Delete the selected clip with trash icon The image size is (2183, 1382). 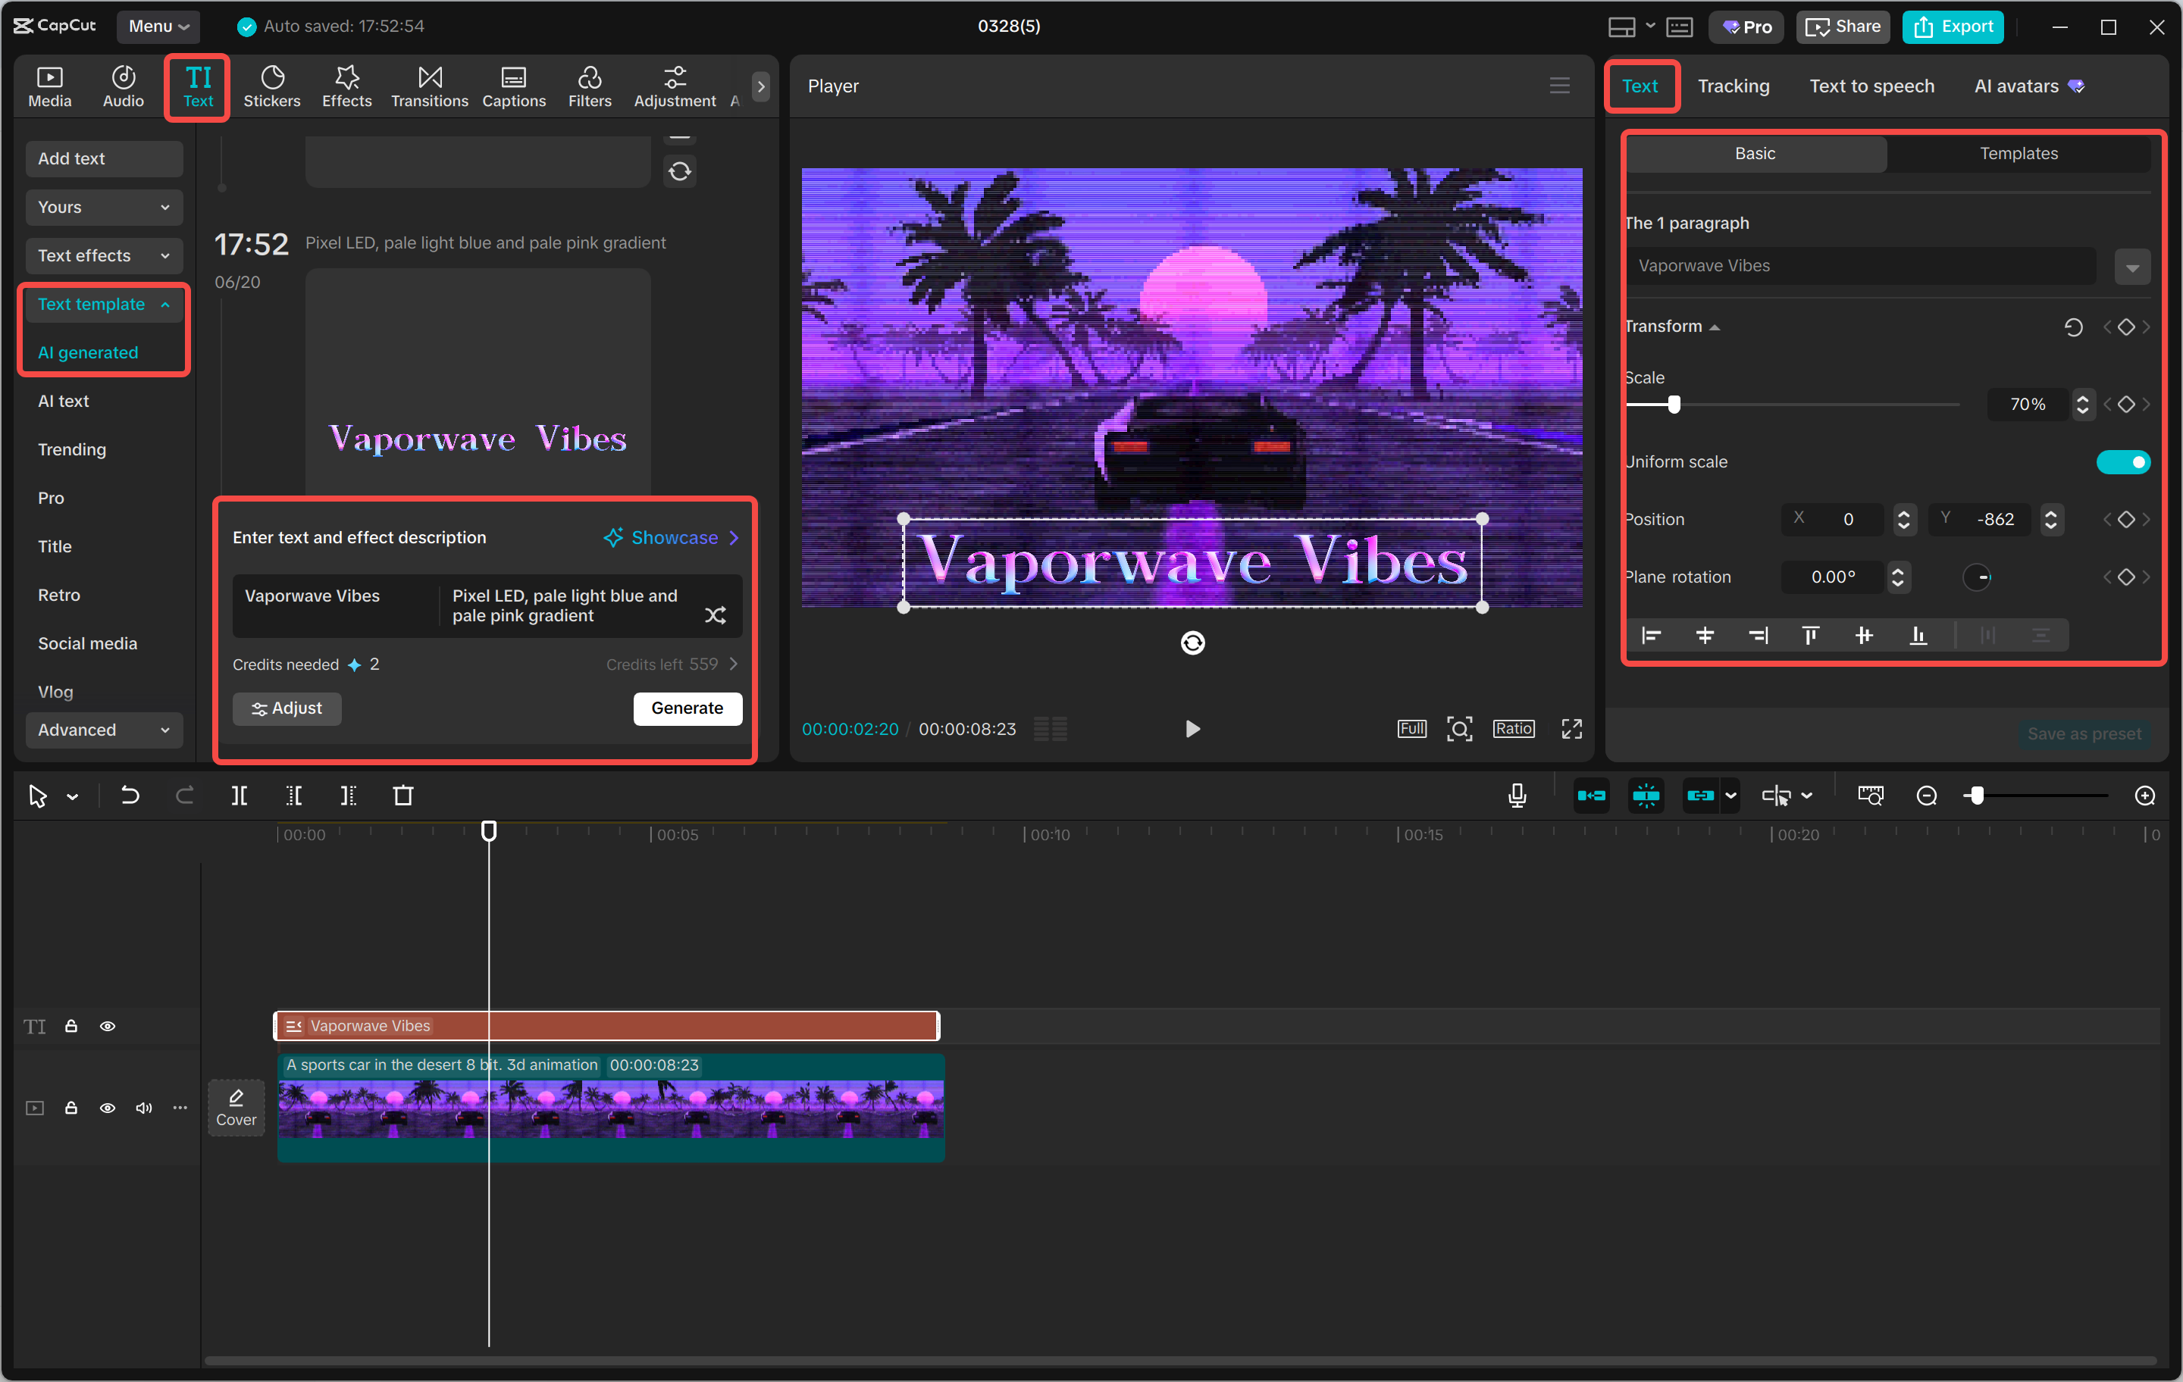(402, 796)
